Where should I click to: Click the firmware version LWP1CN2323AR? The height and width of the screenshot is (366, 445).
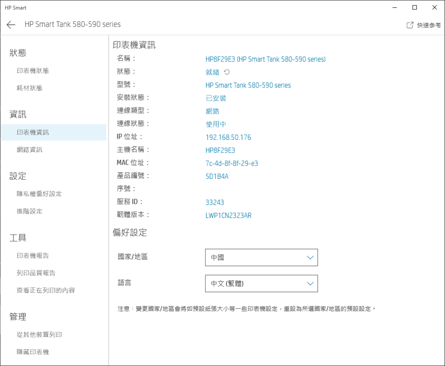click(x=229, y=215)
